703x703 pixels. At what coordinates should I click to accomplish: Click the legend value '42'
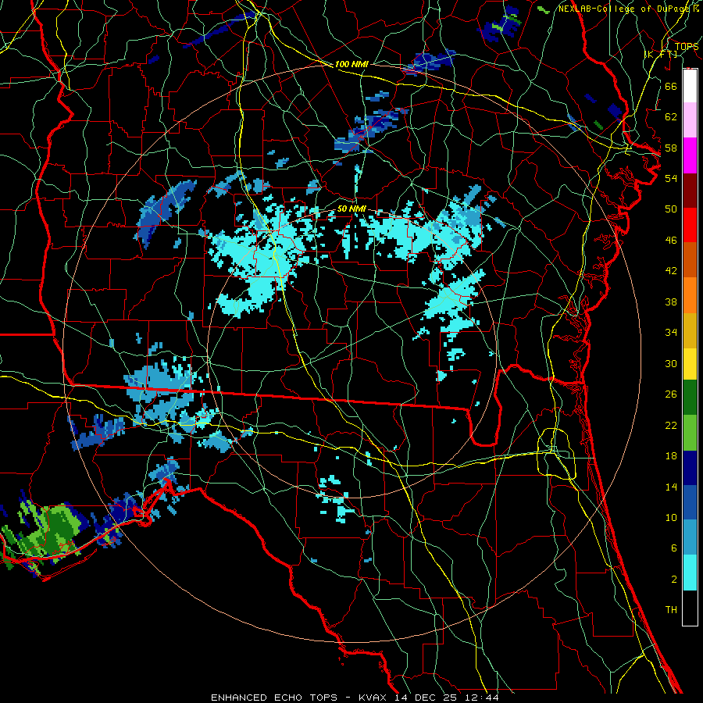tap(671, 271)
